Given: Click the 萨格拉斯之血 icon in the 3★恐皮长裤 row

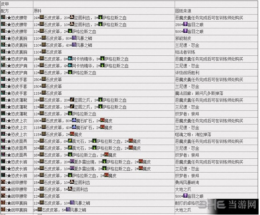Looking at the screenshot, I should (x=70, y=175).
